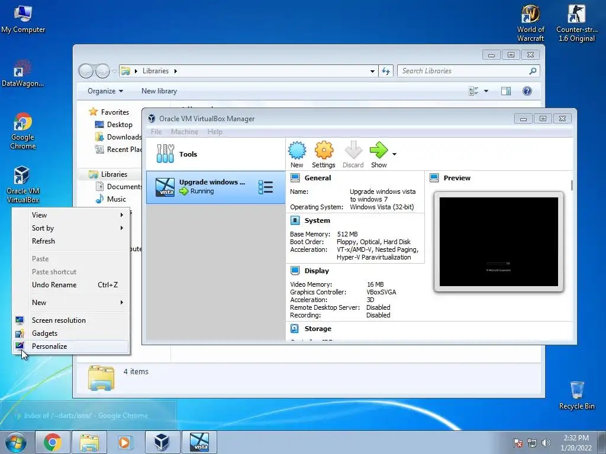Screen dimensions: 606x454
Task: Click the Google Chrome desktop icon
Action: click(x=22, y=131)
